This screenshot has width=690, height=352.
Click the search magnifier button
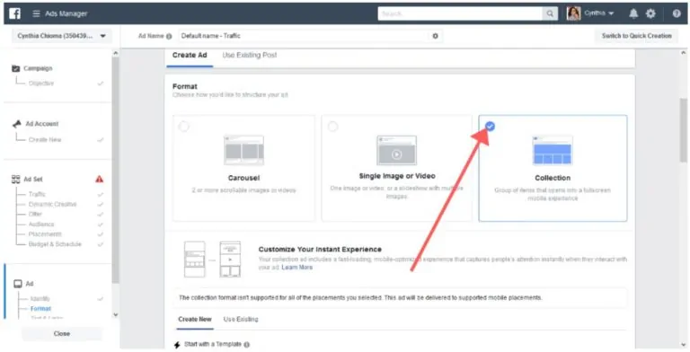pyautogui.click(x=550, y=13)
